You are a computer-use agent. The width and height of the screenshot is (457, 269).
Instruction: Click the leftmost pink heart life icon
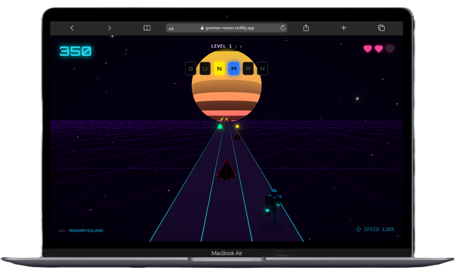pos(368,49)
